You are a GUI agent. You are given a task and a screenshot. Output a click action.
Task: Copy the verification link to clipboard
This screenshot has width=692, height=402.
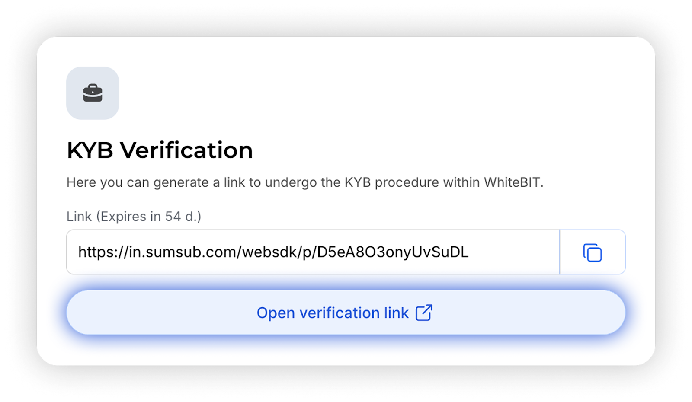tap(592, 252)
